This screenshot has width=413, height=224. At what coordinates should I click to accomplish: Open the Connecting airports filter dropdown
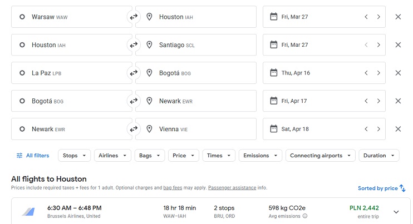pos(321,156)
